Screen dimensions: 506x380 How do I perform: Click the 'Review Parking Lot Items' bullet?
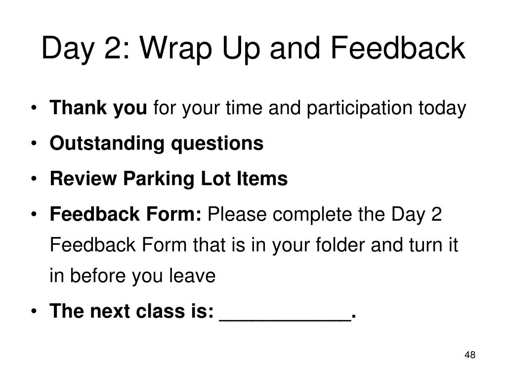[x=169, y=179]
